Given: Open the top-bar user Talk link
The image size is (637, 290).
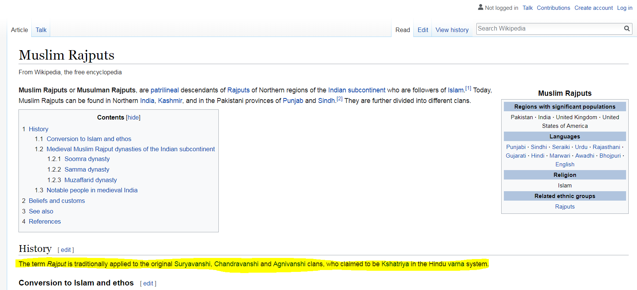Looking at the screenshot, I should (x=527, y=8).
